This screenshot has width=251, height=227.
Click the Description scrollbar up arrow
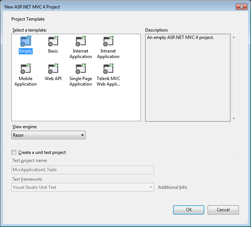pyautogui.click(x=234, y=37)
